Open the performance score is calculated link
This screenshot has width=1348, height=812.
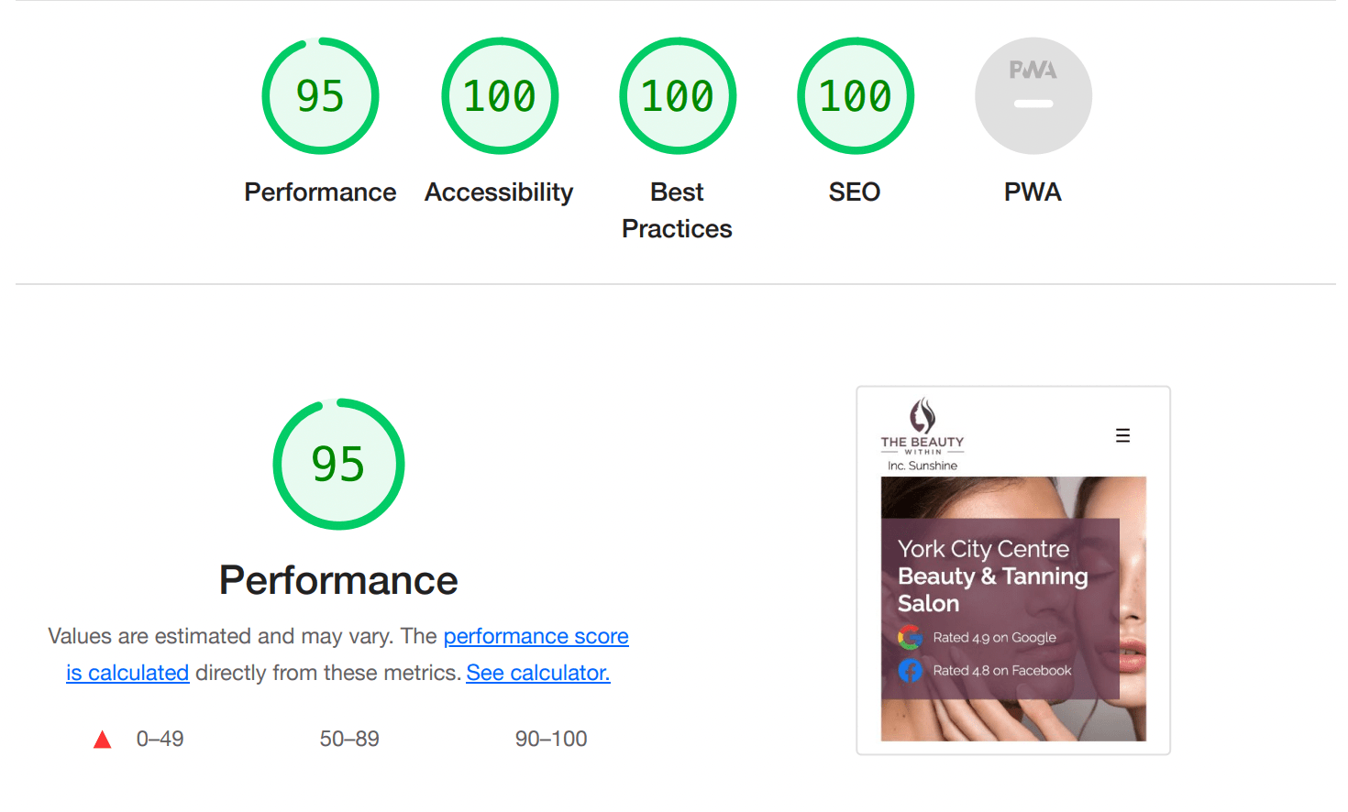(536, 636)
